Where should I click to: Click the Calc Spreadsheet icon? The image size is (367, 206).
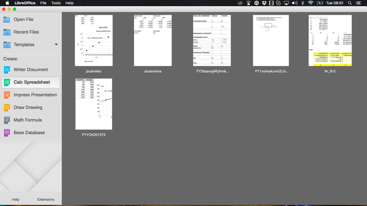[7, 82]
